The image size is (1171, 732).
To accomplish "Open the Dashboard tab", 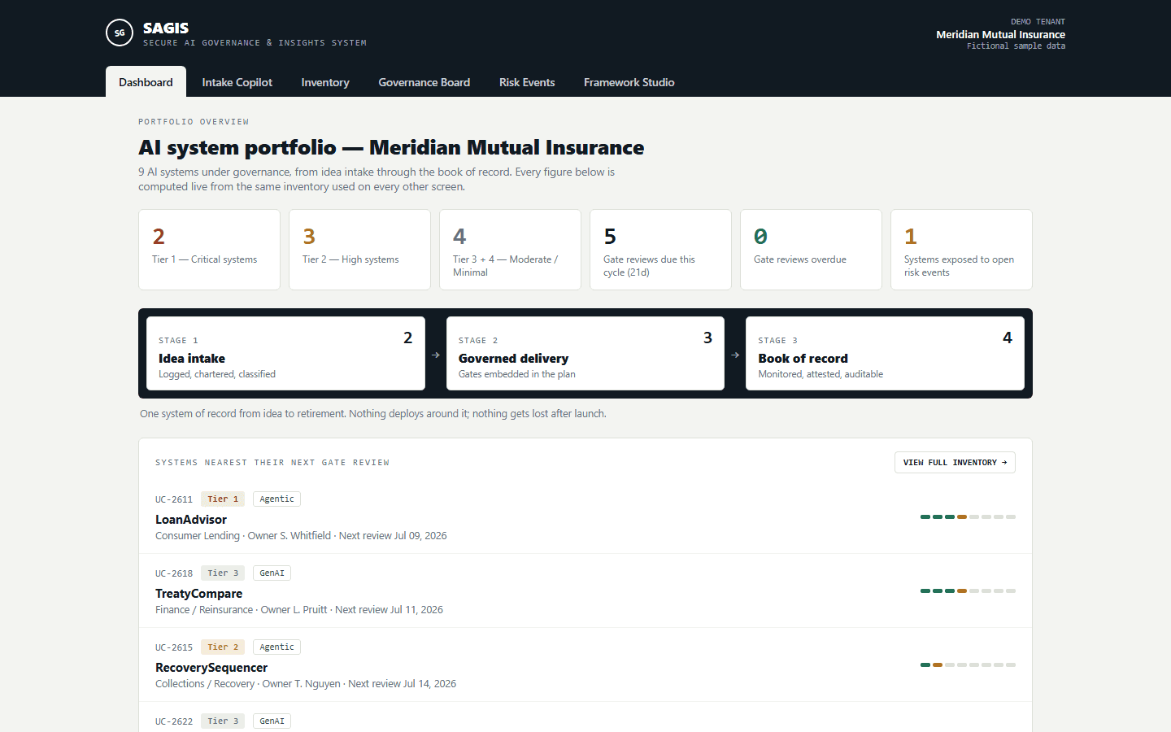I will coord(146,82).
